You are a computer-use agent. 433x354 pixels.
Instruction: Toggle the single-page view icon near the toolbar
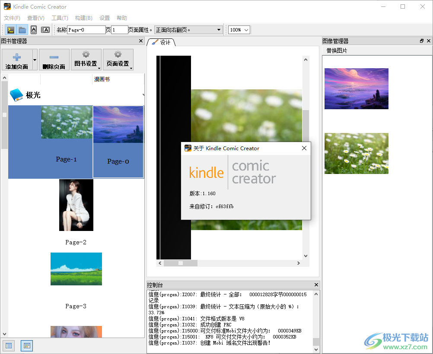coord(34,29)
